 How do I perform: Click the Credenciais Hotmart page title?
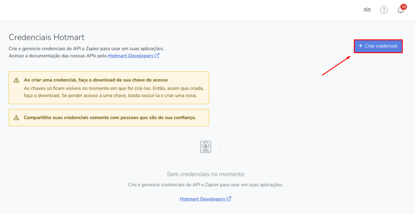[x=47, y=37]
